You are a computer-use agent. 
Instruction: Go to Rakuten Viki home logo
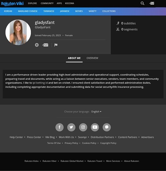pyautogui.click(x=12, y=3)
